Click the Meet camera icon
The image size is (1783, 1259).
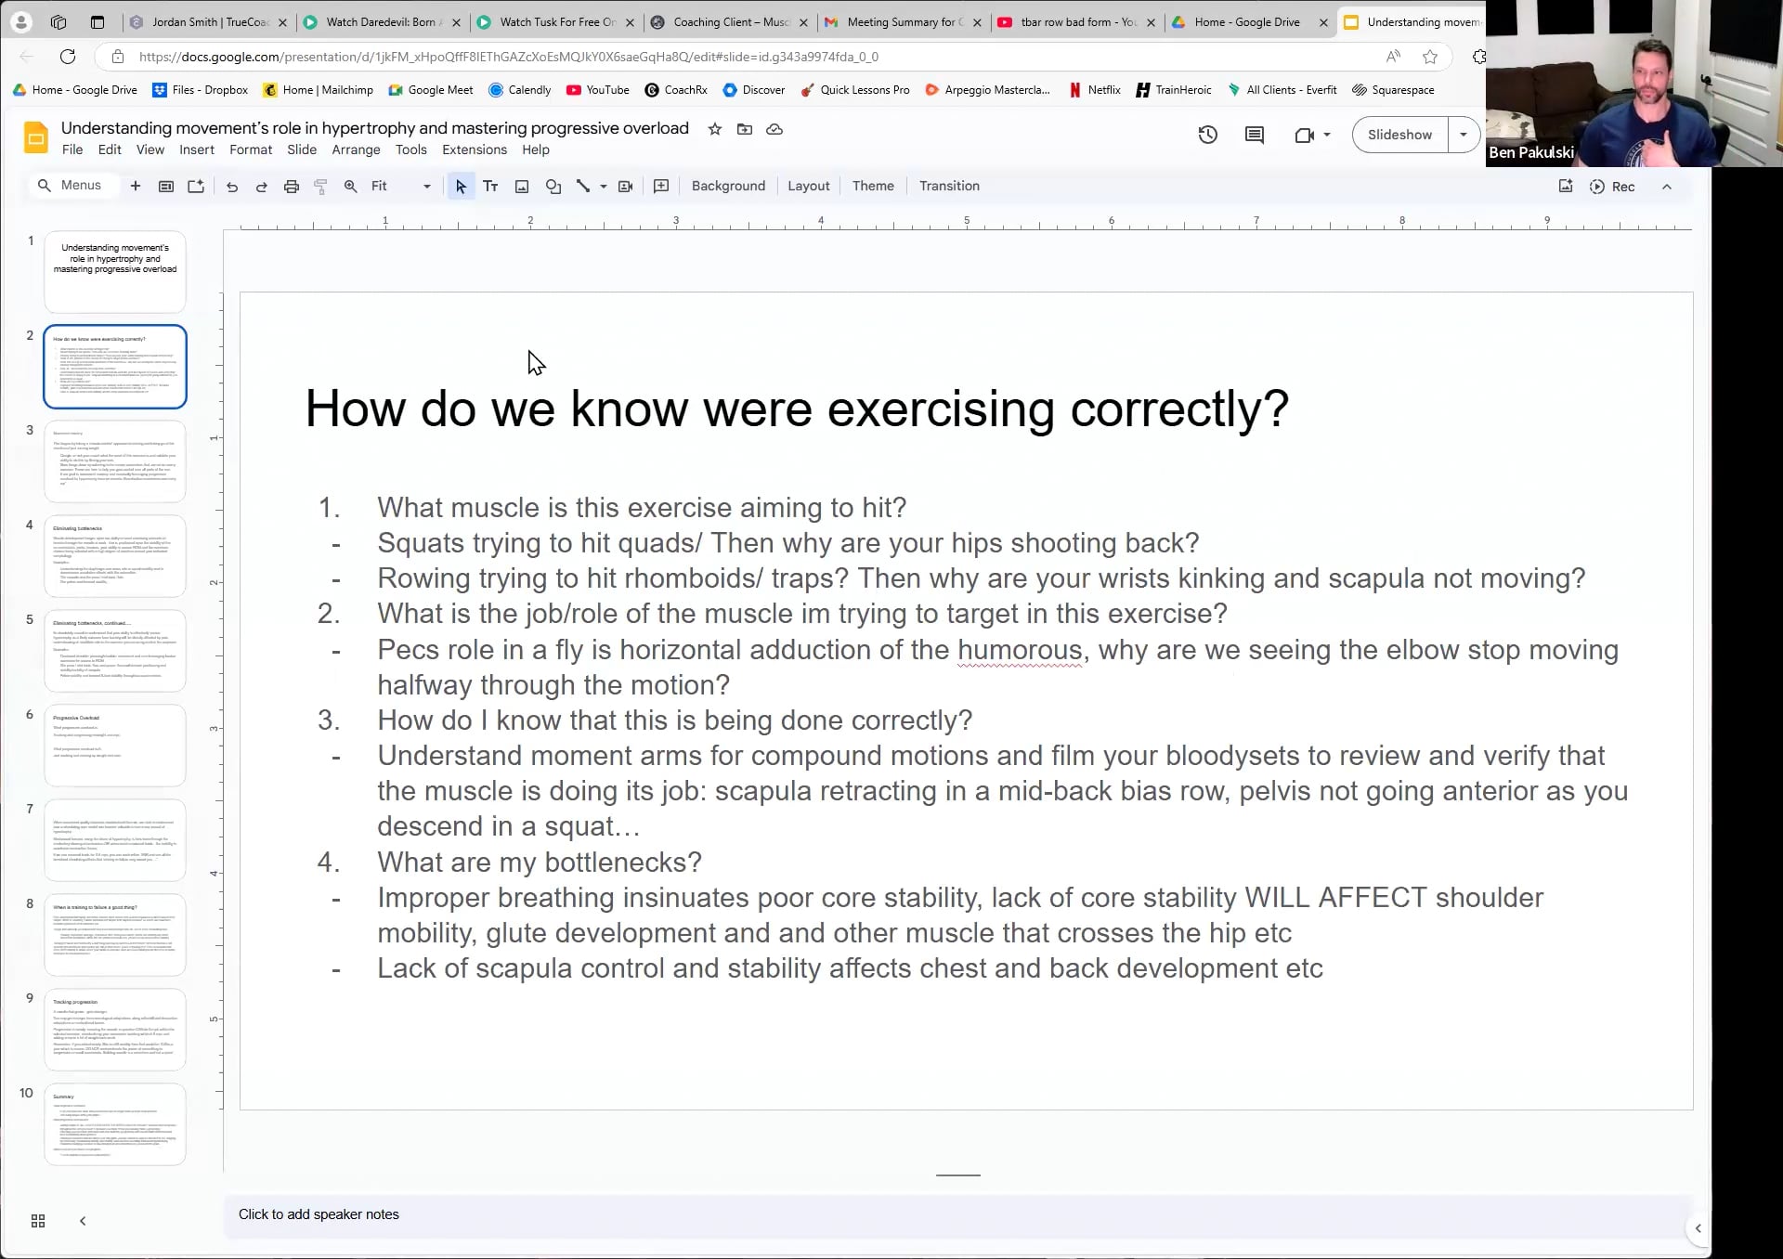[1305, 135]
